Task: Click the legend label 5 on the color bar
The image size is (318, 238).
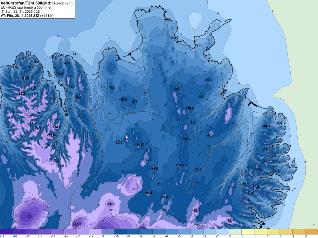Action: [x=306, y=236]
